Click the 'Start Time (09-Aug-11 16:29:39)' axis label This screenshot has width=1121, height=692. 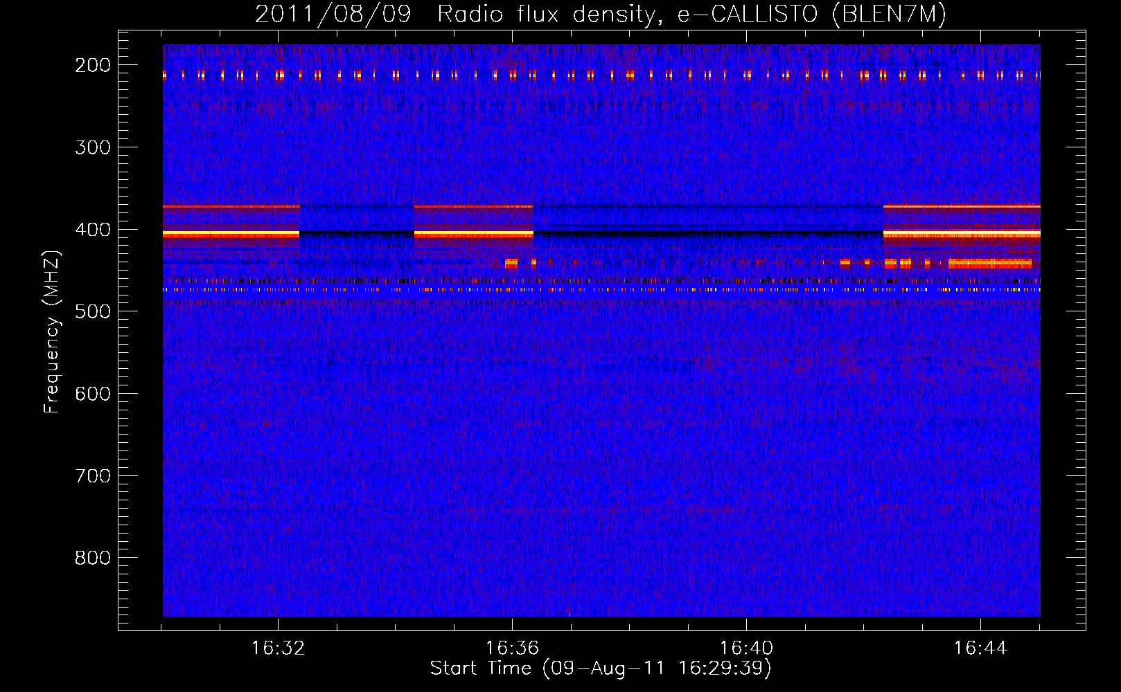[x=601, y=668]
